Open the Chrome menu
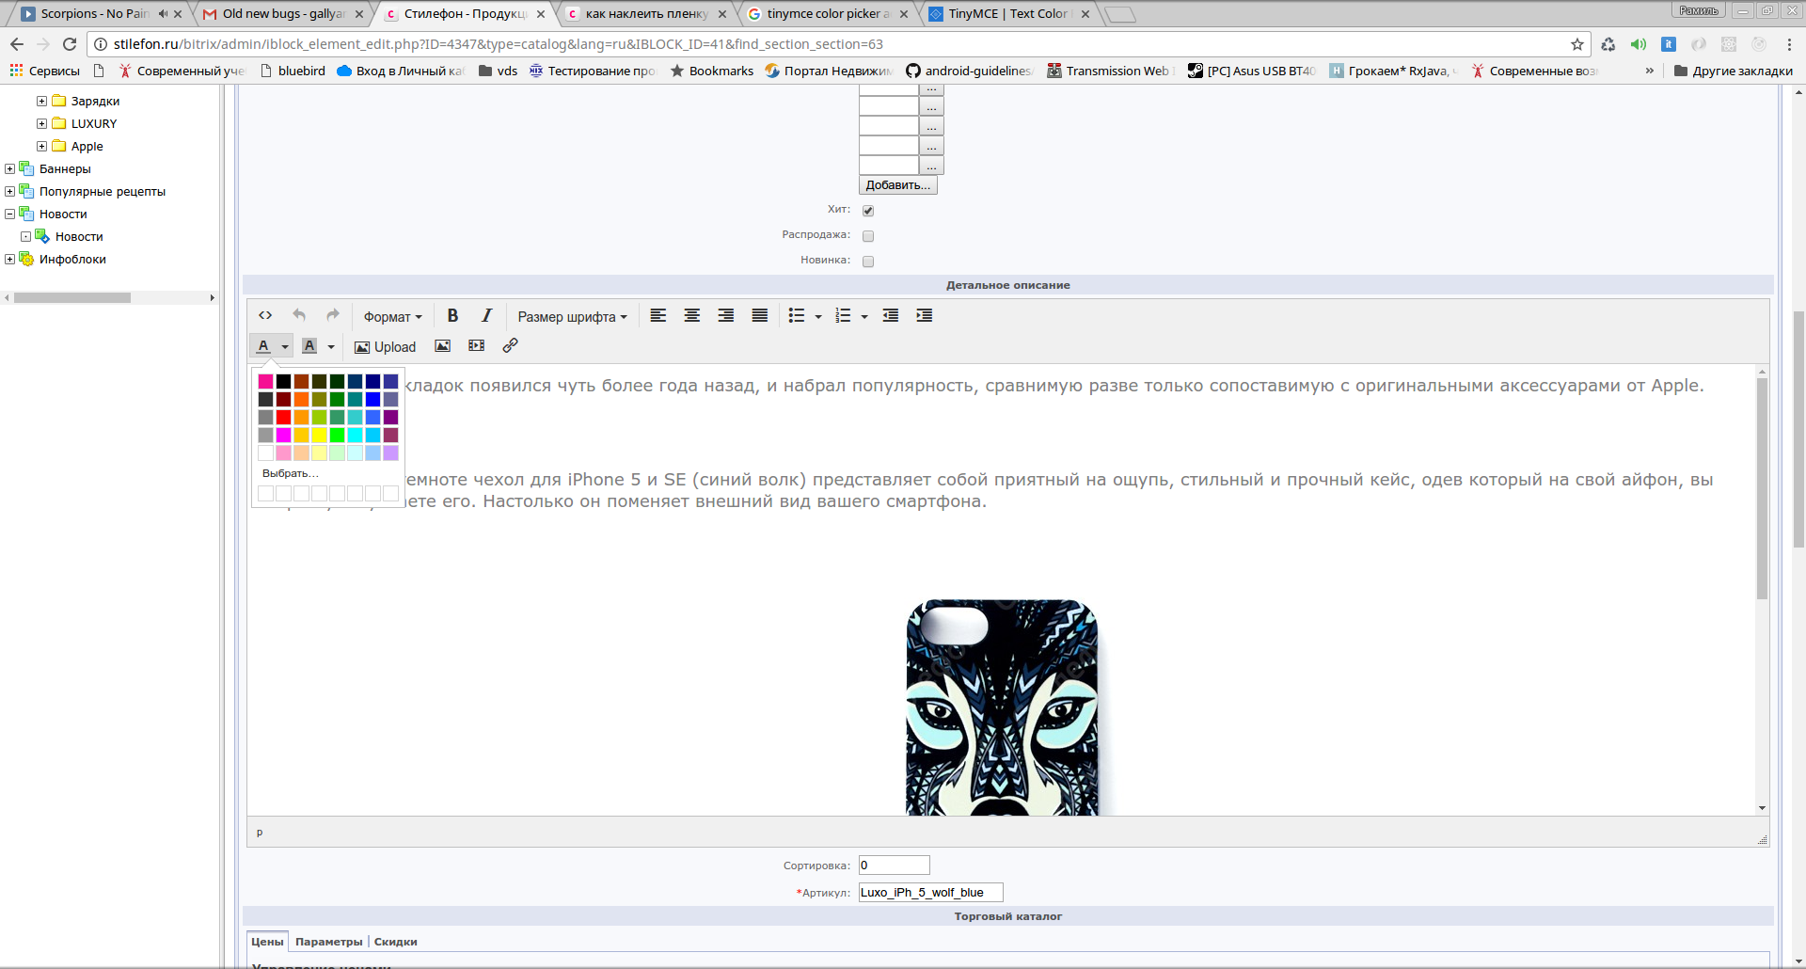The height and width of the screenshot is (969, 1806). tap(1789, 44)
